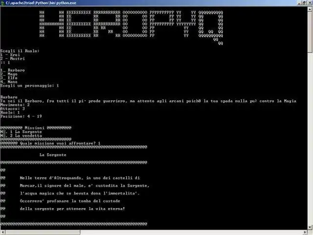Click the vertical scrollbar thumb
Image resolution: width=313 pixels, height=235 pixels.
coord(310,32)
